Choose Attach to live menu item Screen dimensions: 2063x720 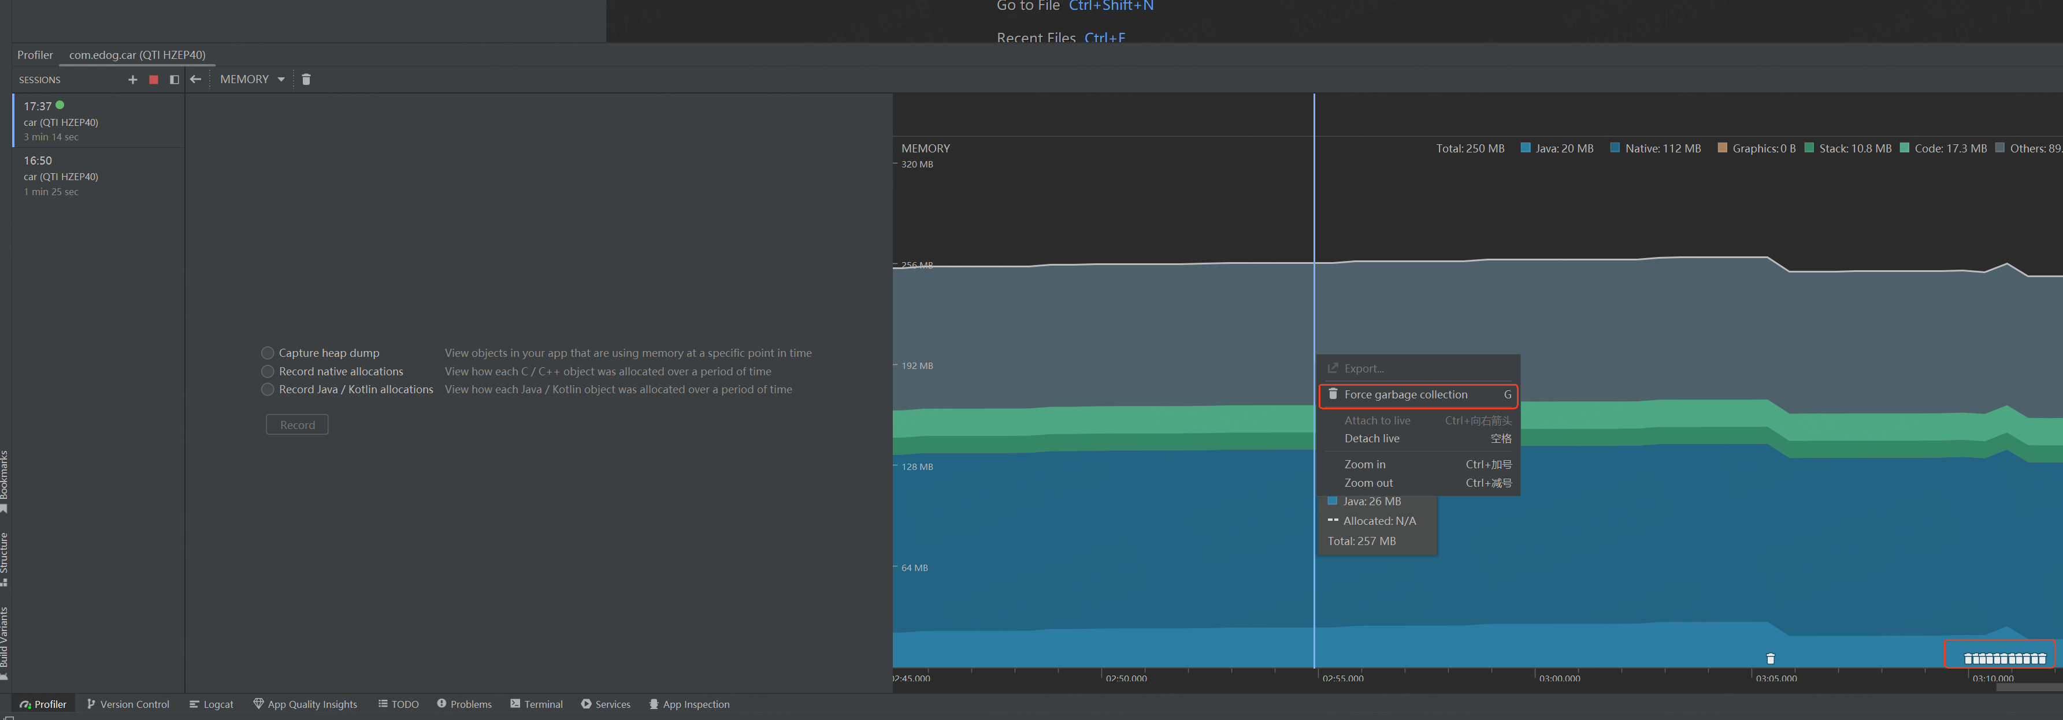(1418, 421)
